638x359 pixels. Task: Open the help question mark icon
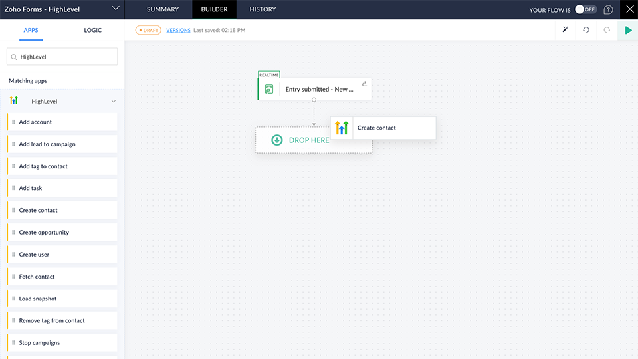point(608,10)
